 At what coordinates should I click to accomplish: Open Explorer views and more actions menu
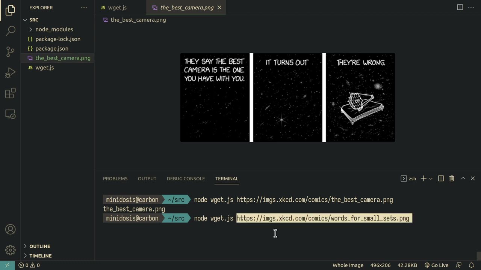tap(84, 7)
